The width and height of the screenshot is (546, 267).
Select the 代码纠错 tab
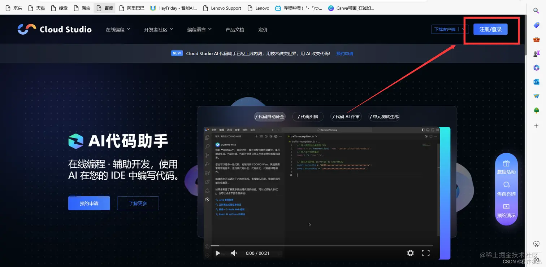[308, 117]
